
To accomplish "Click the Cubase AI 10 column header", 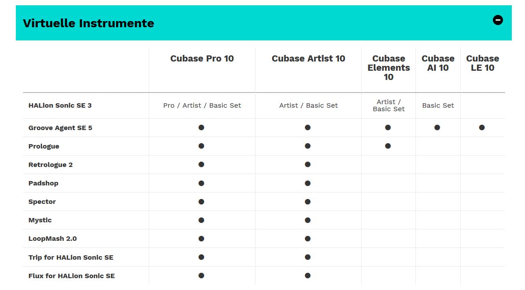I will pyautogui.click(x=437, y=63).
